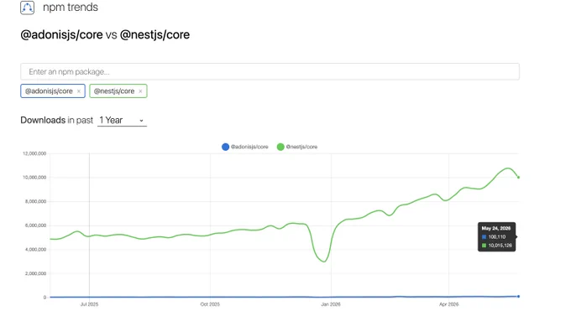
Task: Hide the @adonisjs/core series via legend label
Action: [x=249, y=147]
